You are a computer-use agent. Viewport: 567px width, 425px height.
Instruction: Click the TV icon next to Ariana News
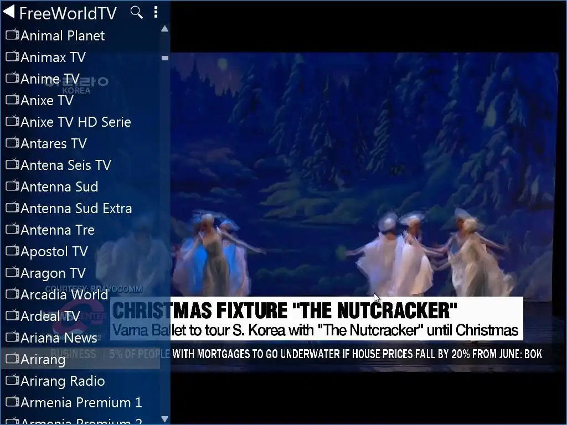(12, 337)
